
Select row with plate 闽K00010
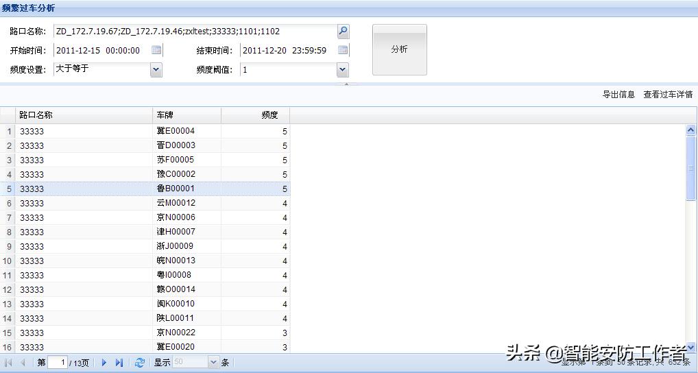pyautogui.click(x=145, y=304)
